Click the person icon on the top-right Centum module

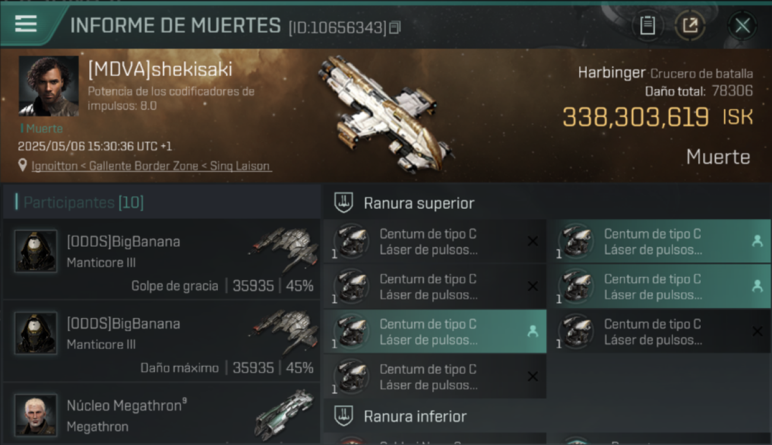(757, 241)
